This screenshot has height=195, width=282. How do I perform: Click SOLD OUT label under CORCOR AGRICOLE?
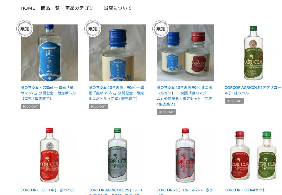(x=234, y=101)
